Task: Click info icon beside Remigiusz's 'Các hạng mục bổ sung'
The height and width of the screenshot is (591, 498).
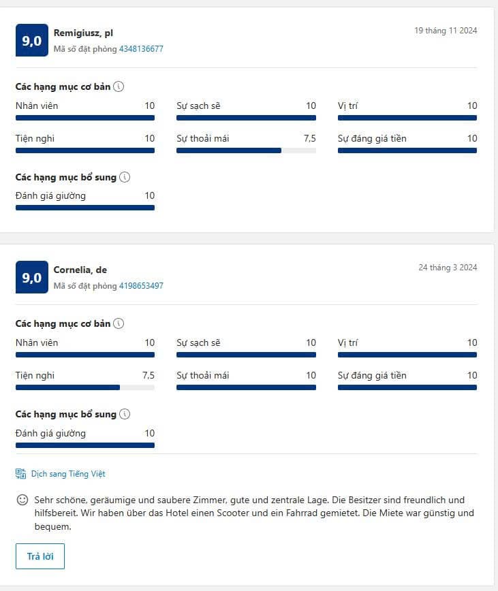Action: [125, 177]
